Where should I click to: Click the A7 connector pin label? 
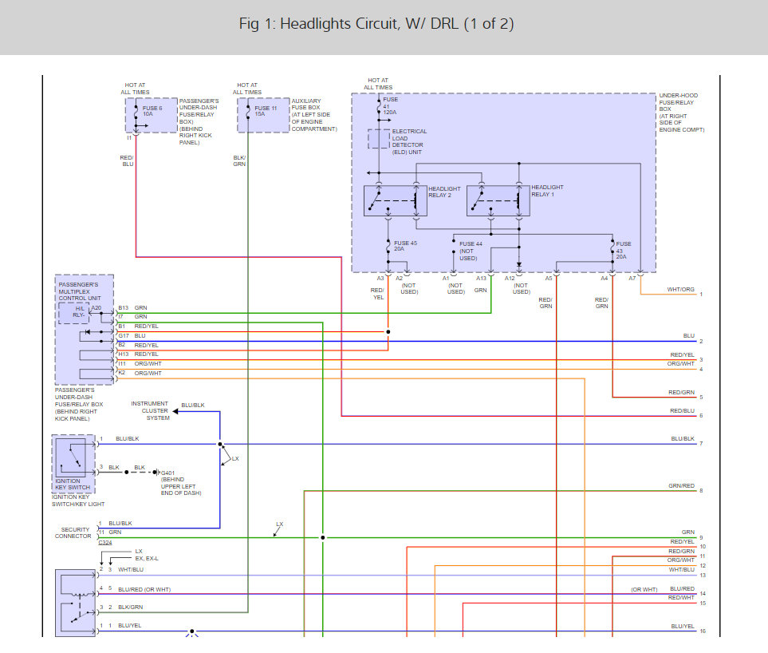pyautogui.click(x=632, y=278)
